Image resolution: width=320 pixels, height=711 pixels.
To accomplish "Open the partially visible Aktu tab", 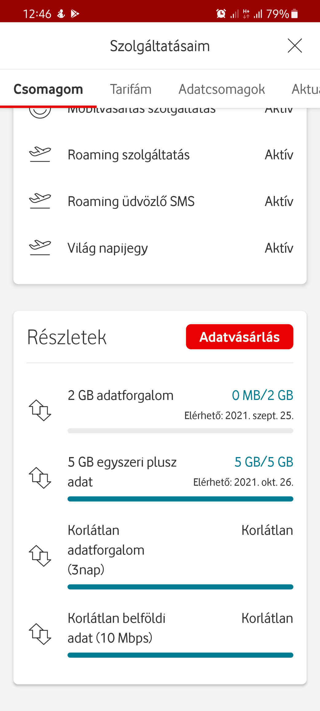I will pos(306,89).
